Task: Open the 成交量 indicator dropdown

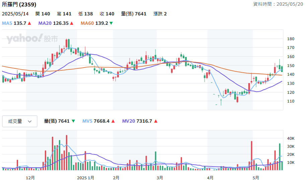Action: pyautogui.click(x=20, y=121)
